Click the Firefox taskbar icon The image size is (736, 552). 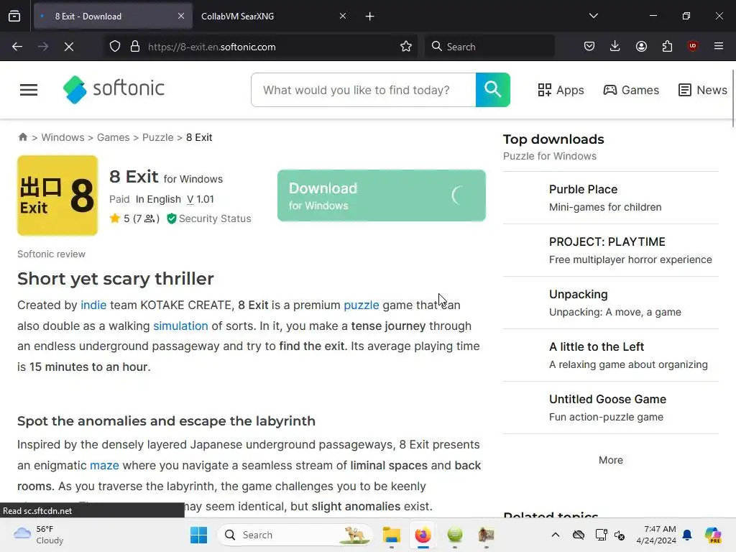pyautogui.click(x=423, y=535)
